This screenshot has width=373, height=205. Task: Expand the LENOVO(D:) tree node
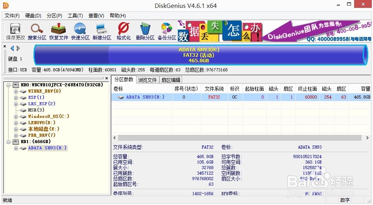16,123
